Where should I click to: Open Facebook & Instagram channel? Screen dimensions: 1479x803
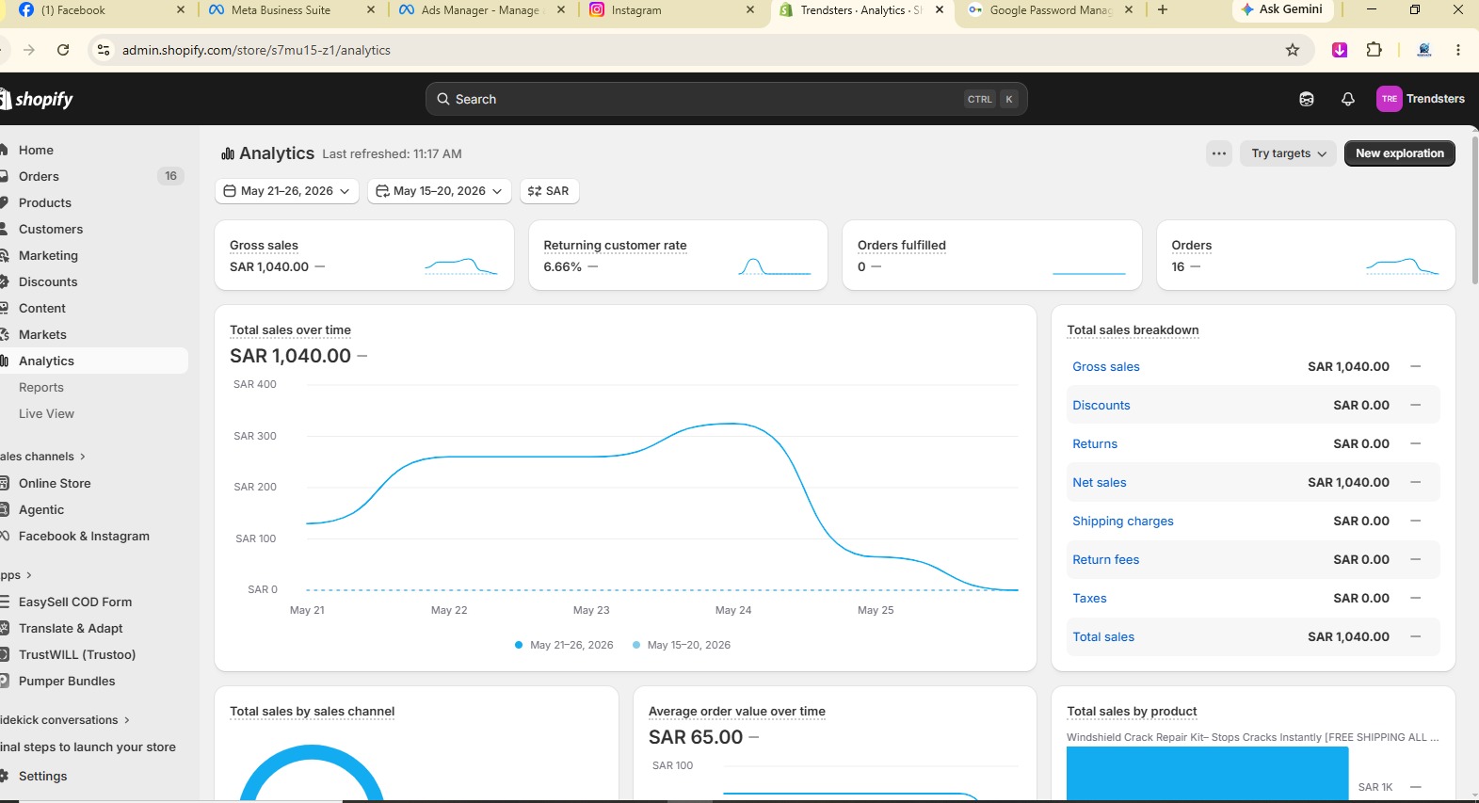(x=84, y=536)
